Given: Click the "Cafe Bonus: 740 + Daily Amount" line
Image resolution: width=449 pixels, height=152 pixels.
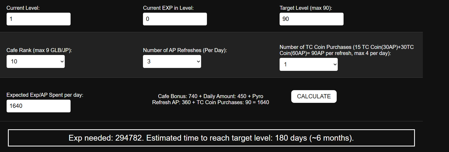Looking at the screenshot, I should (210, 96).
